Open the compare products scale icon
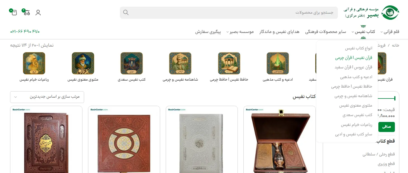The width and height of the screenshot is (408, 173). point(27,13)
